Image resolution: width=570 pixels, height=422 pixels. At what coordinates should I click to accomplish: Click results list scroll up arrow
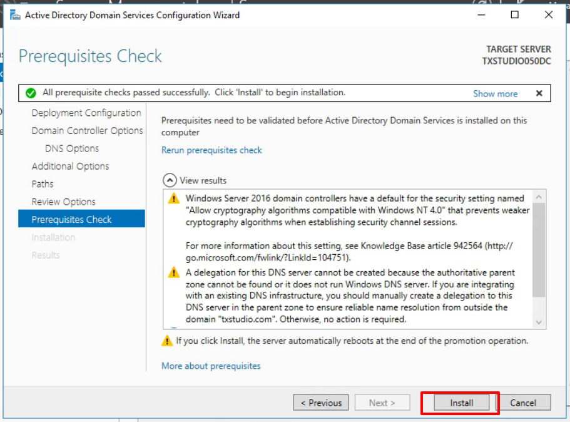(539, 197)
